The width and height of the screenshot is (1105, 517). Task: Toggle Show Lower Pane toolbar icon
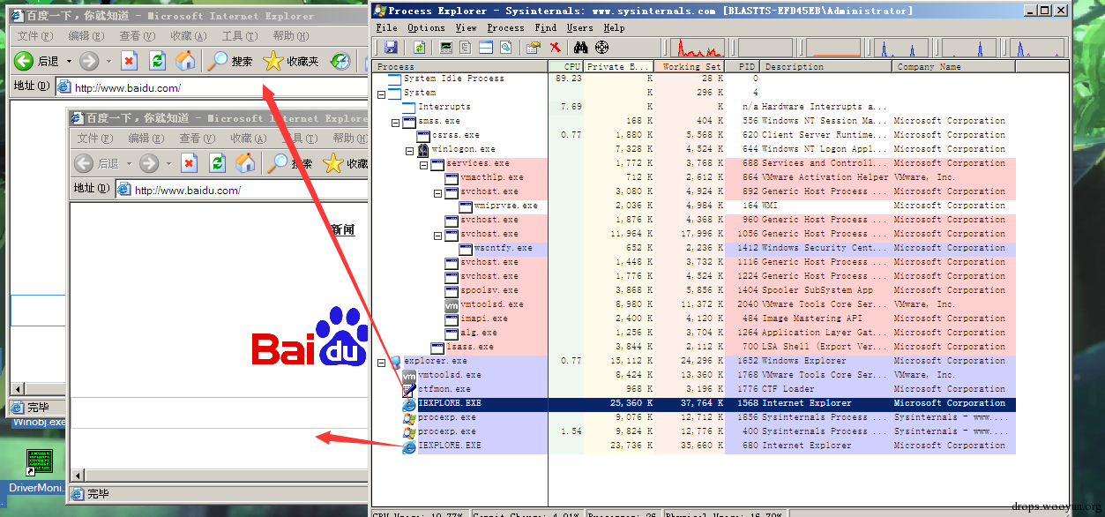pos(486,48)
